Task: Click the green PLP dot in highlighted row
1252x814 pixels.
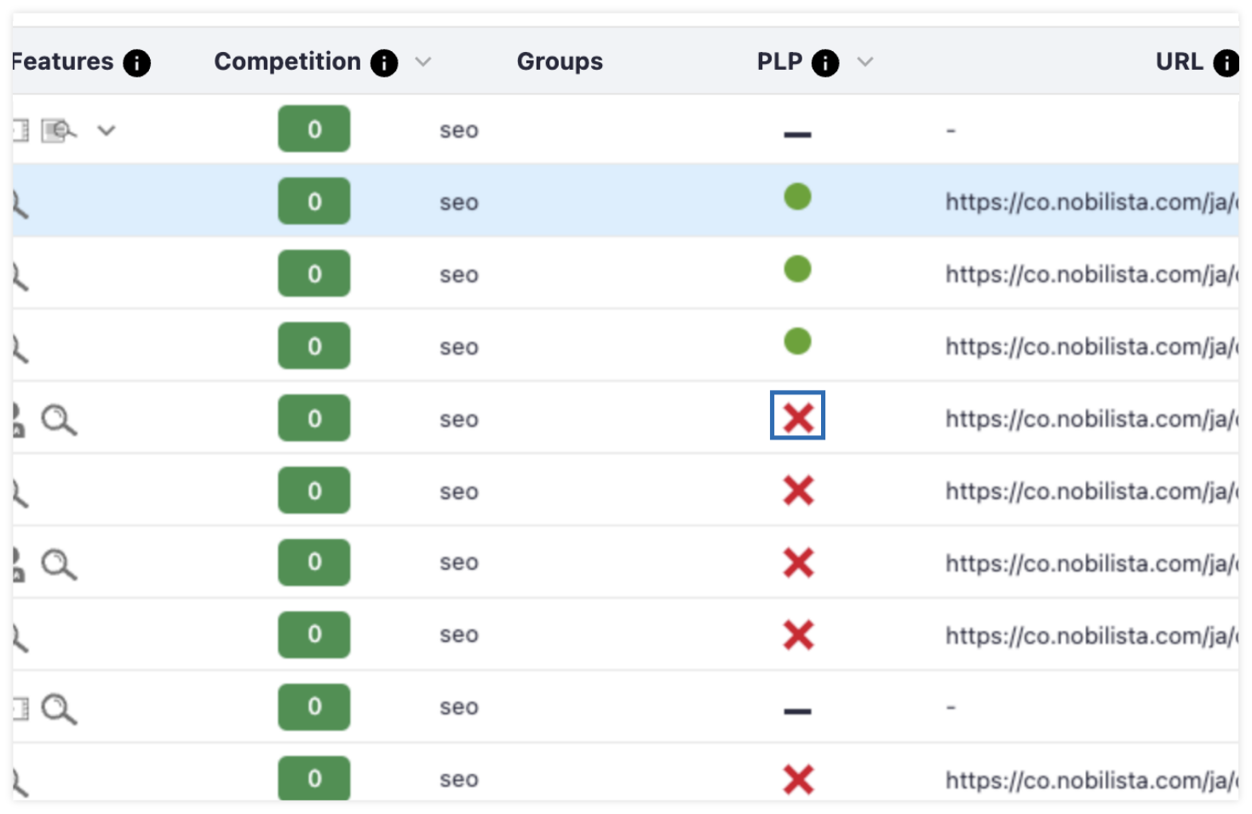Action: (x=797, y=196)
